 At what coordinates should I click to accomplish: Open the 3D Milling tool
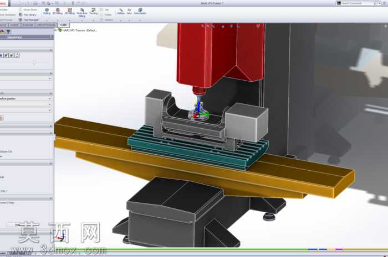point(70,11)
